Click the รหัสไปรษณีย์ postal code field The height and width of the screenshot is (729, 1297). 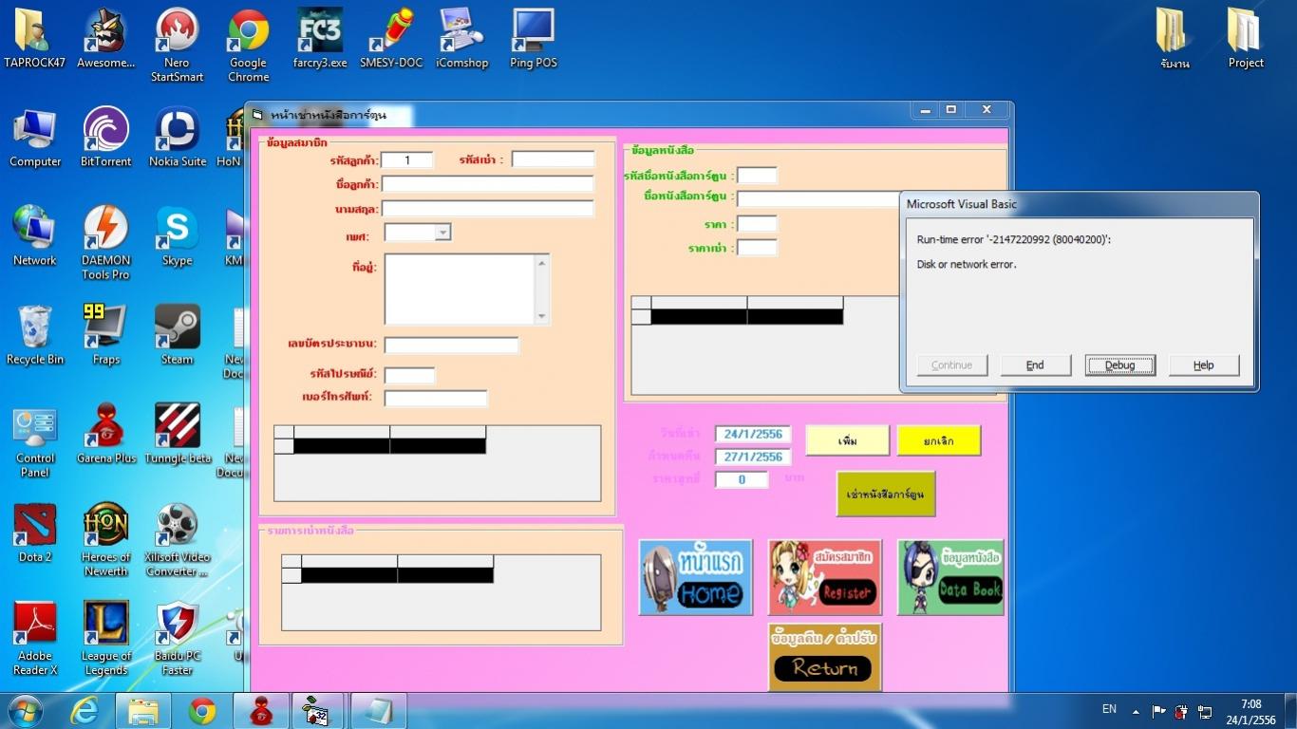[x=410, y=376]
